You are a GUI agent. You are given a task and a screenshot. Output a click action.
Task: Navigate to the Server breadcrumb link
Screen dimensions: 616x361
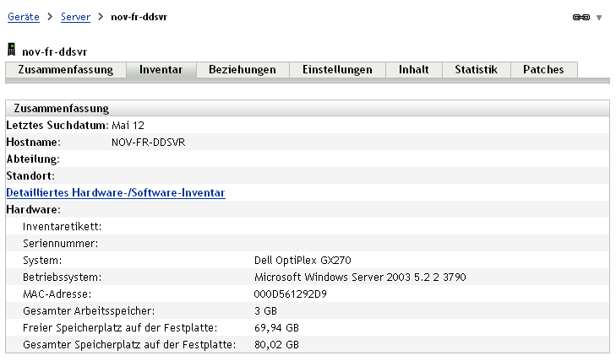coord(75,17)
